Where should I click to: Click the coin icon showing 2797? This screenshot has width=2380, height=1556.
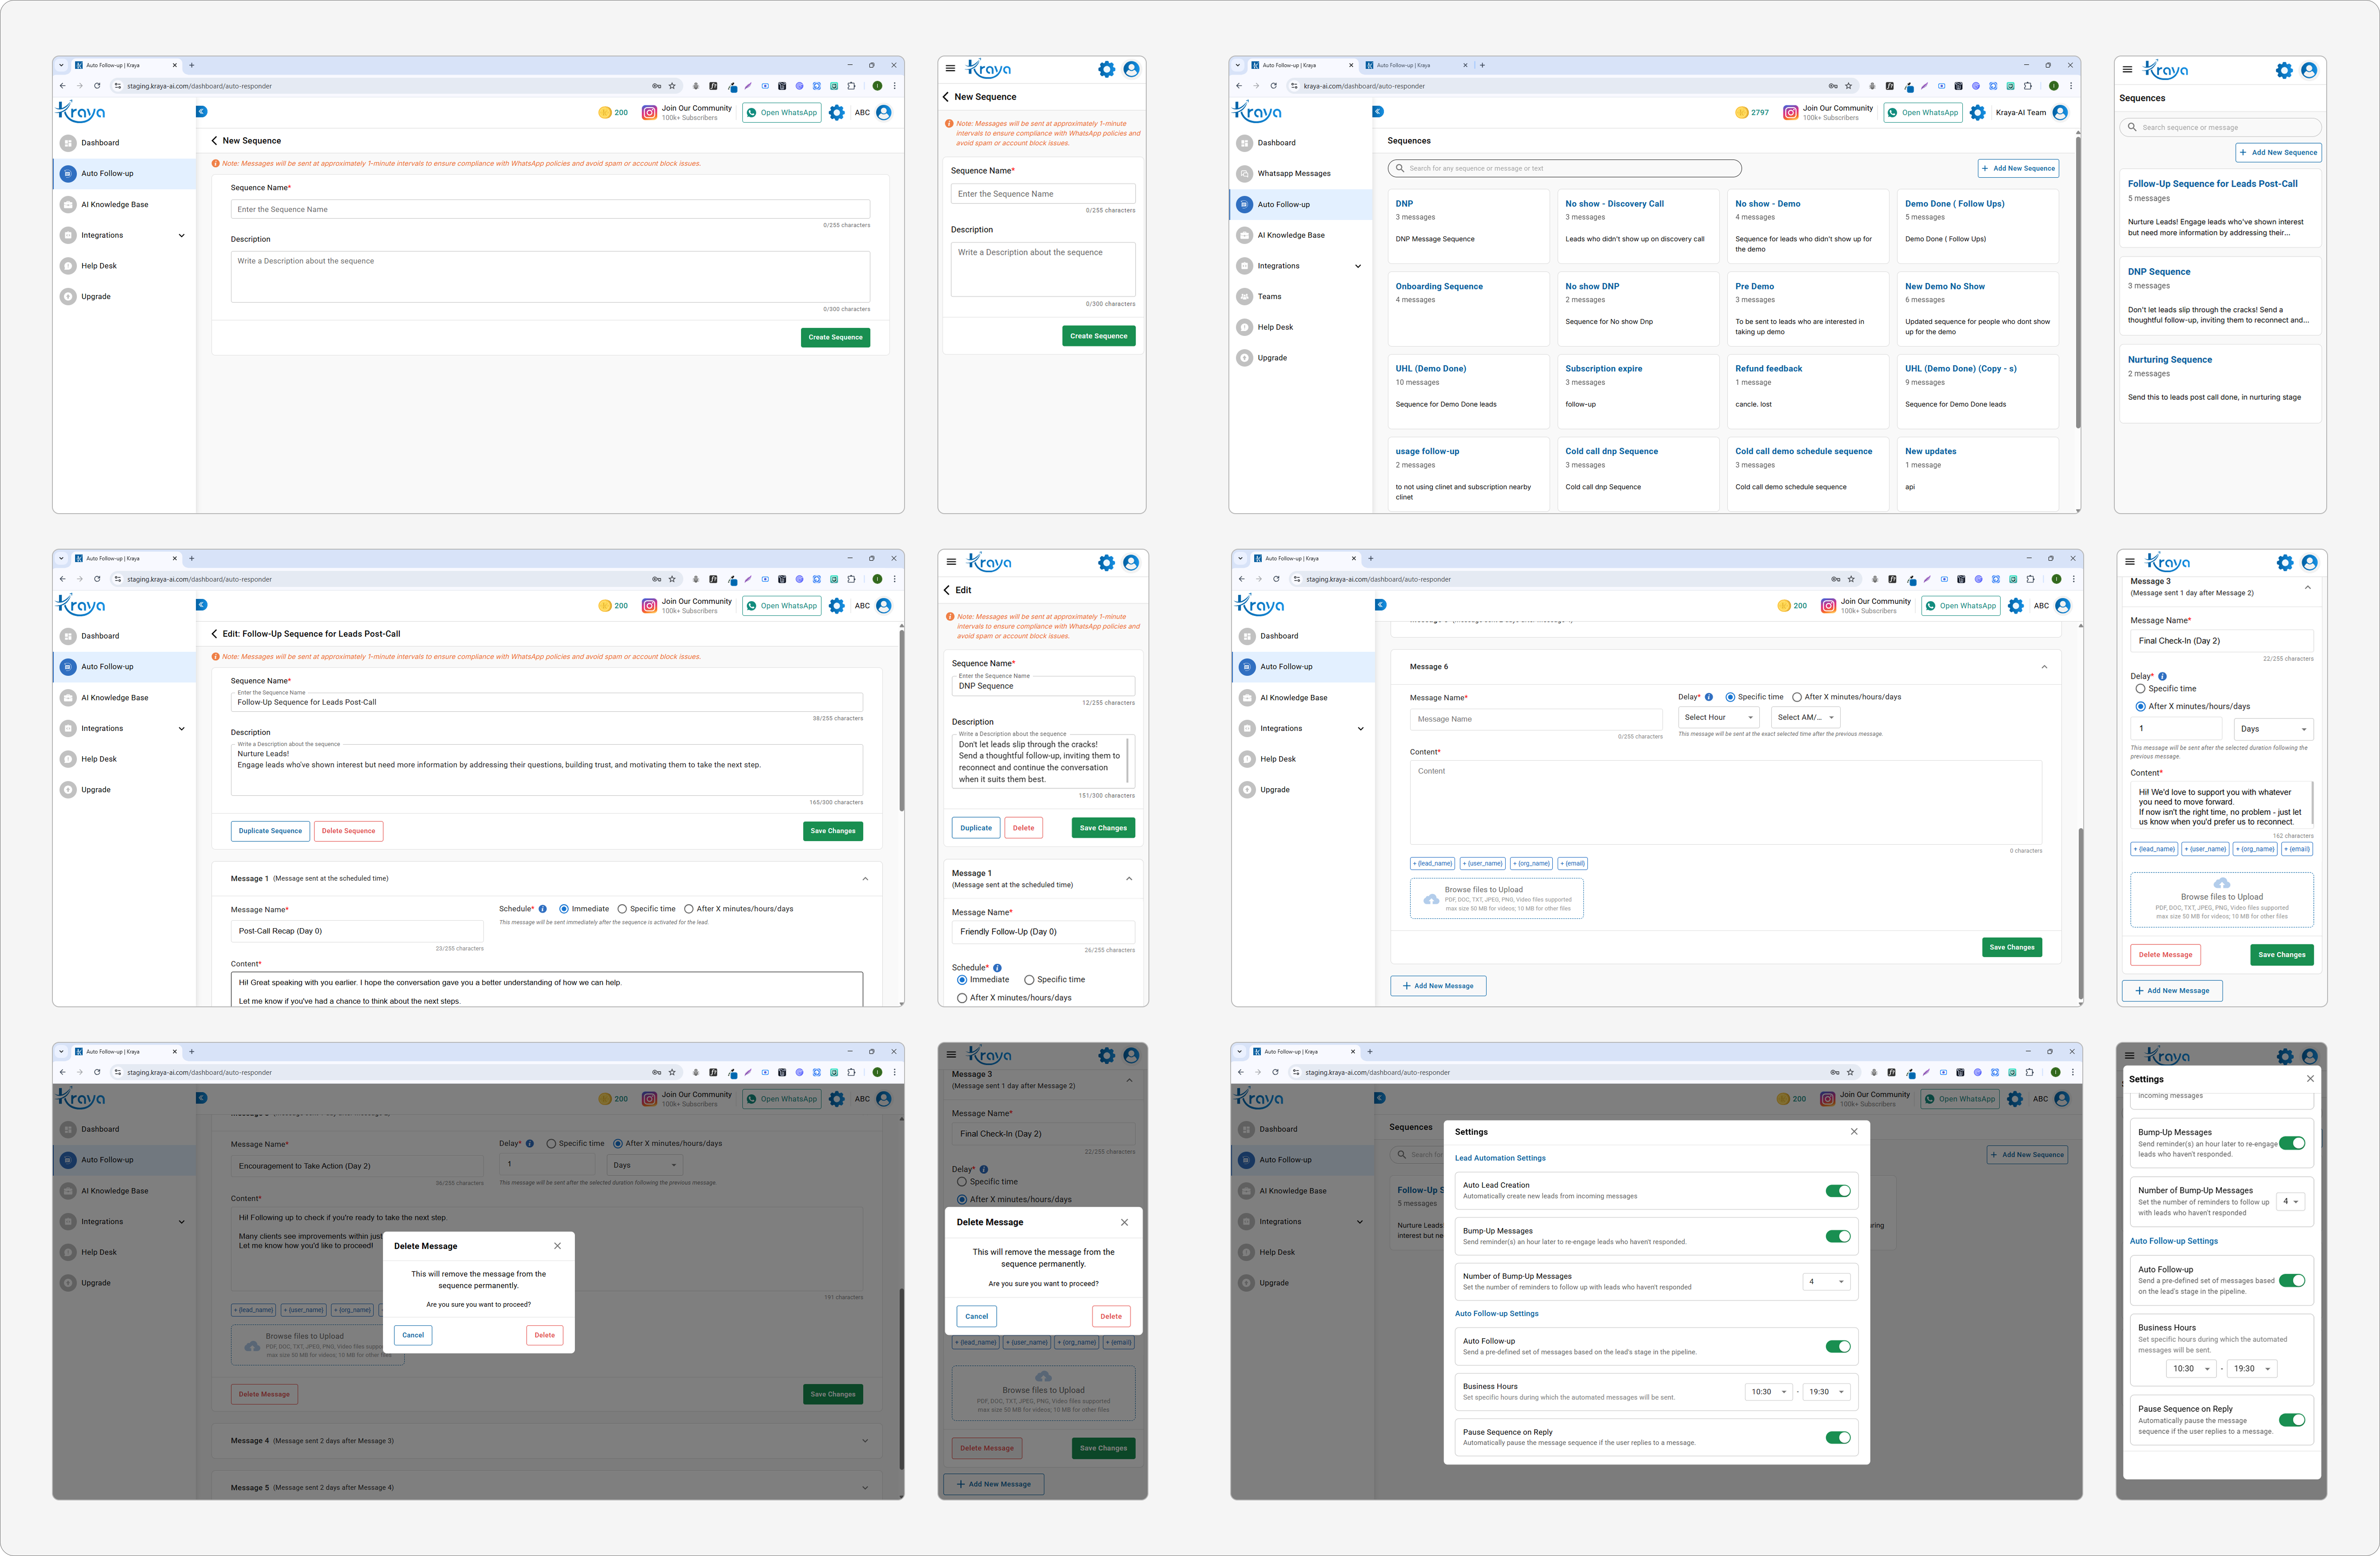coord(1741,113)
